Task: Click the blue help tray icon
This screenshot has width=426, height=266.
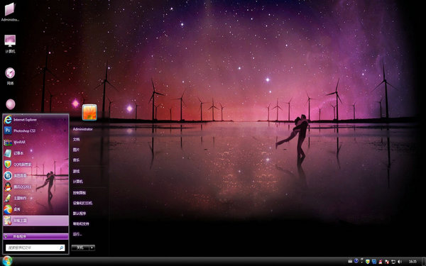Action: [x=356, y=260]
